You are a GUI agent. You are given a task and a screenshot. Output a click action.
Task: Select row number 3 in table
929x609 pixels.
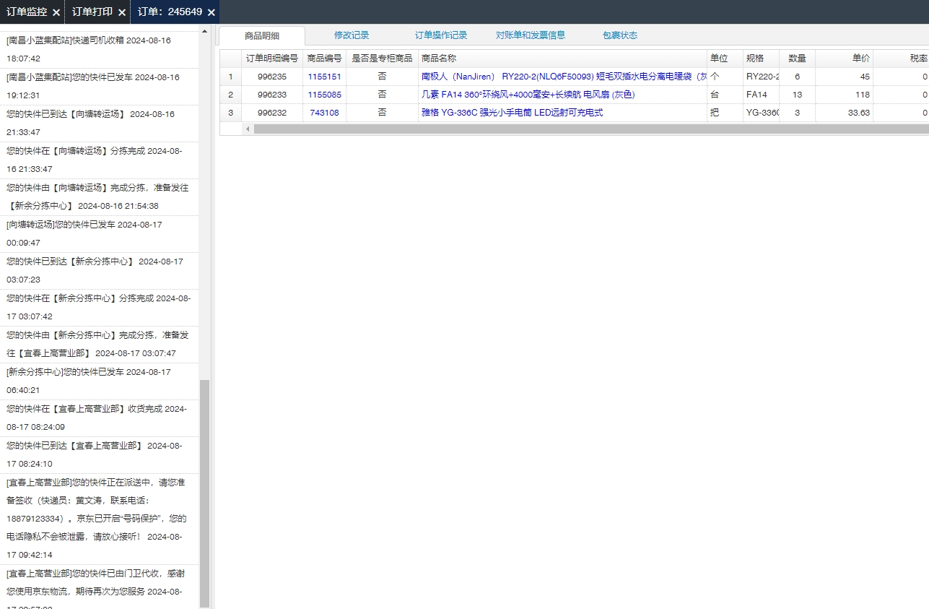pos(230,112)
